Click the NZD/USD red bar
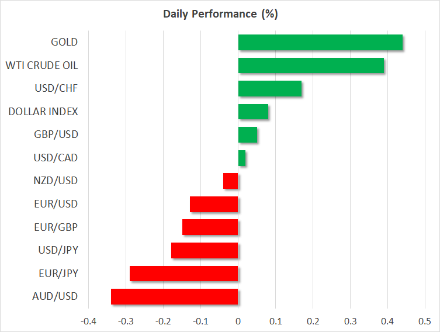The width and height of the screenshot is (440, 332). pos(231,181)
